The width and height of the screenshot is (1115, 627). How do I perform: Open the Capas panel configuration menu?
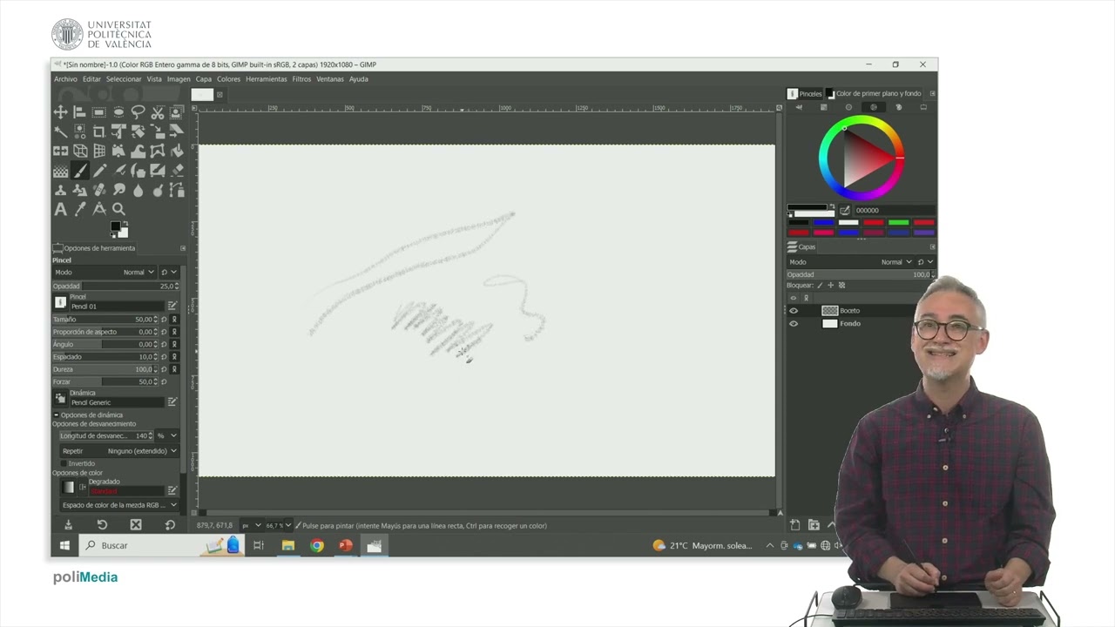pos(933,247)
